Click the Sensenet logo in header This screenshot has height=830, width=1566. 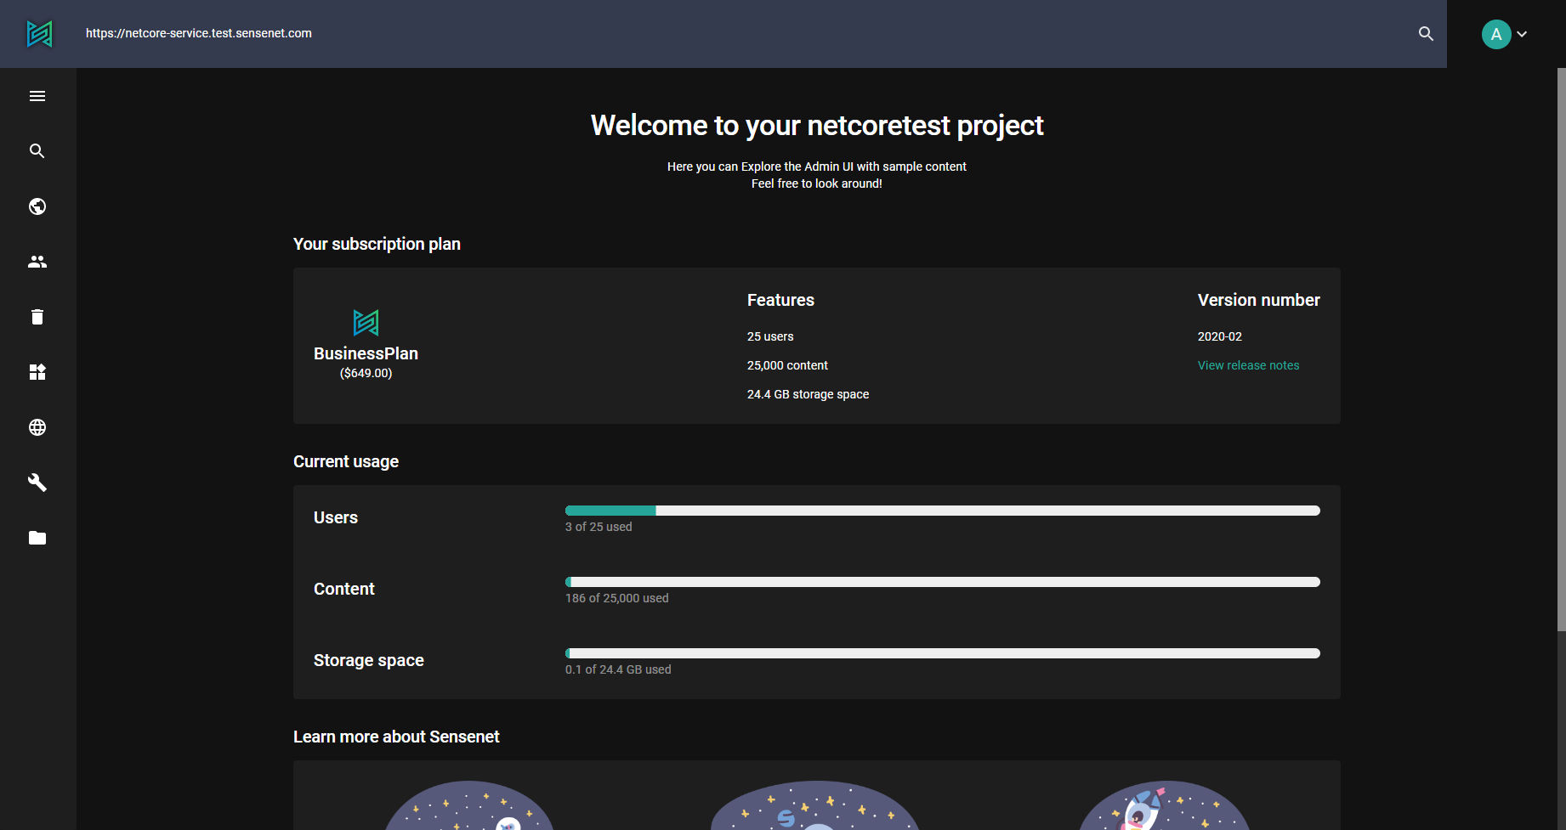(39, 34)
